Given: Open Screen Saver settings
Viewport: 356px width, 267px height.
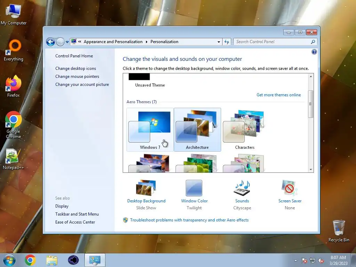Looking at the screenshot, I should click(290, 195).
